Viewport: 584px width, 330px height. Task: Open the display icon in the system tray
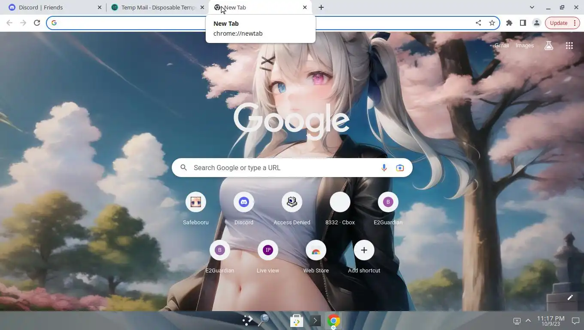[517, 321]
